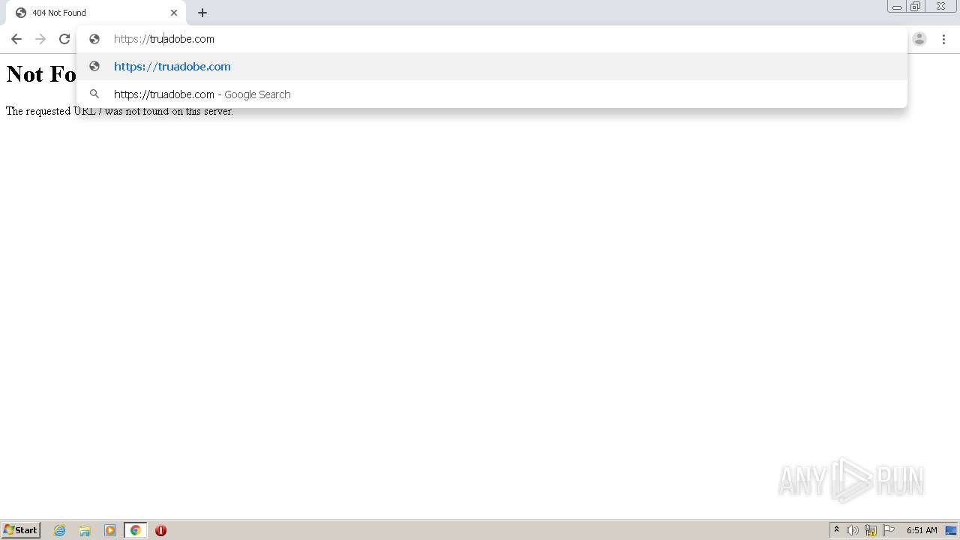Open the Action Center flag icon
This screenshot has width=960, height=540.
(889, 530)
